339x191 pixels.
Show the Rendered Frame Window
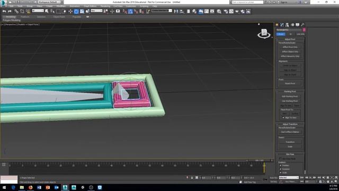click(231, 11)
